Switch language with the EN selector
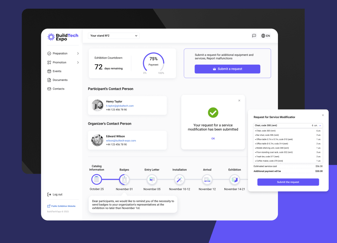337x243 pixels. [266, 36]
